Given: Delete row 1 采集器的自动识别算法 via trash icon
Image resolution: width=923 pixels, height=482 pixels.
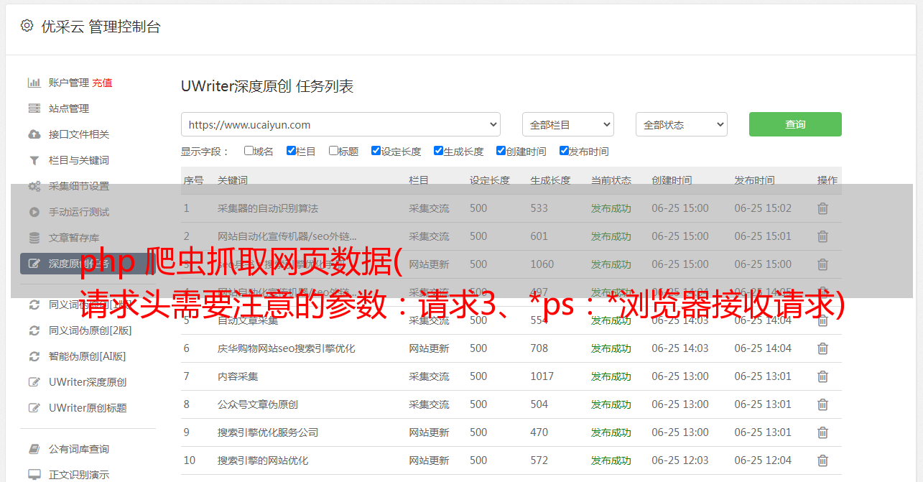Looking at the screenshot, I should coord(822,208).
